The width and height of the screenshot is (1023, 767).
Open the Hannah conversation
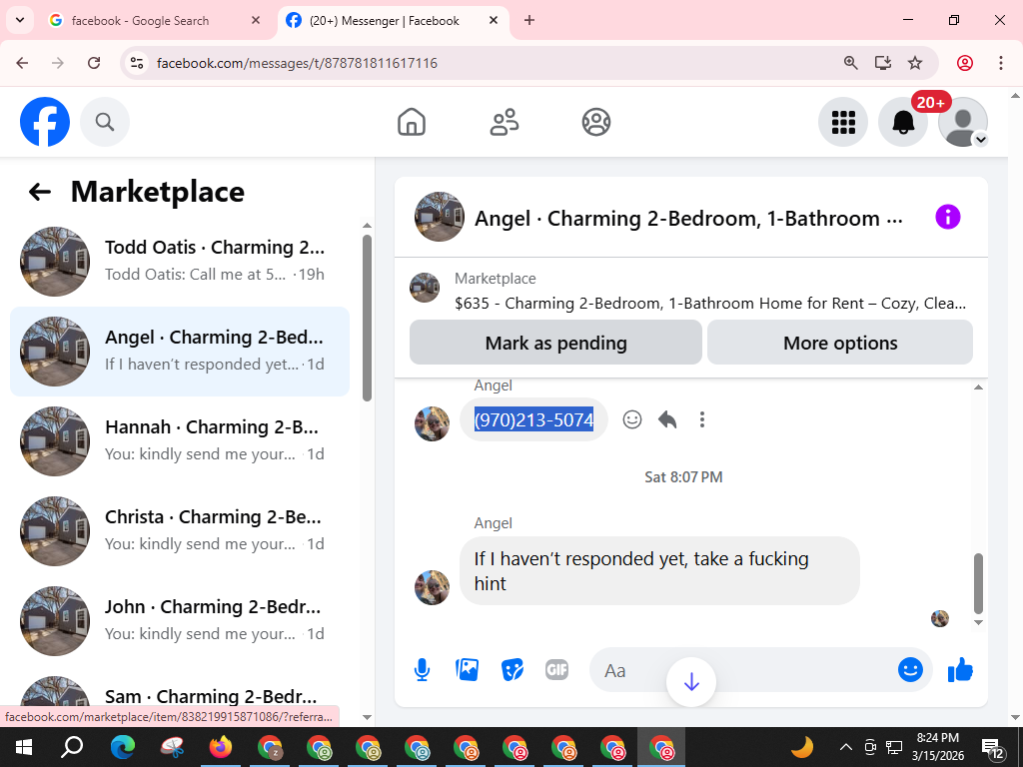[x=180, y=440]
